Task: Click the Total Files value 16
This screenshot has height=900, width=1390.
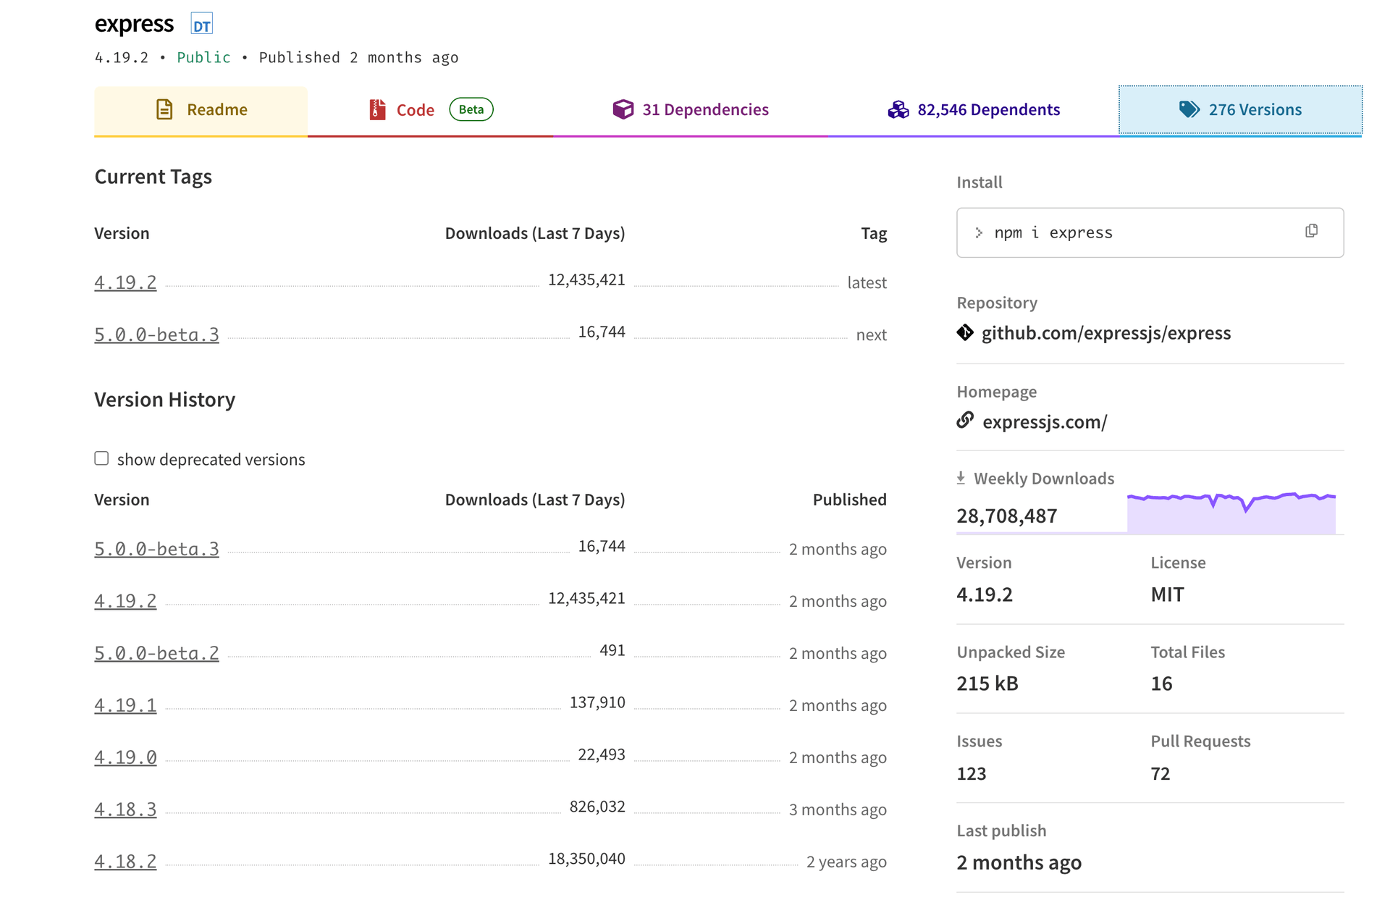Action: (x=1161, y=684)
